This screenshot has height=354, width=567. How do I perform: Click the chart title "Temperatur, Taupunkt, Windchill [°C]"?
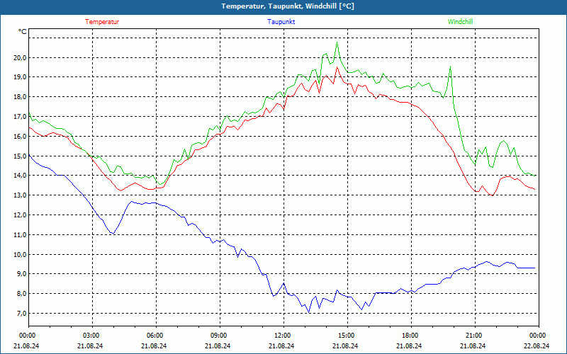click(x=288, y=6)
